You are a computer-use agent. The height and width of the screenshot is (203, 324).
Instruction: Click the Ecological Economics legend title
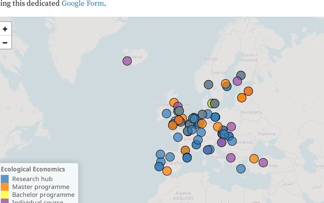point(33,169)
